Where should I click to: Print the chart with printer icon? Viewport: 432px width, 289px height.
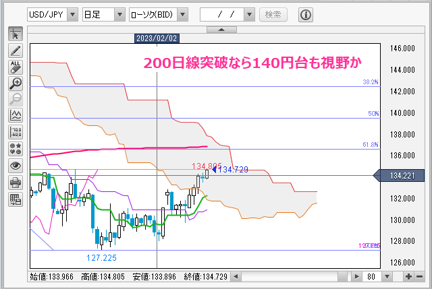16,183
